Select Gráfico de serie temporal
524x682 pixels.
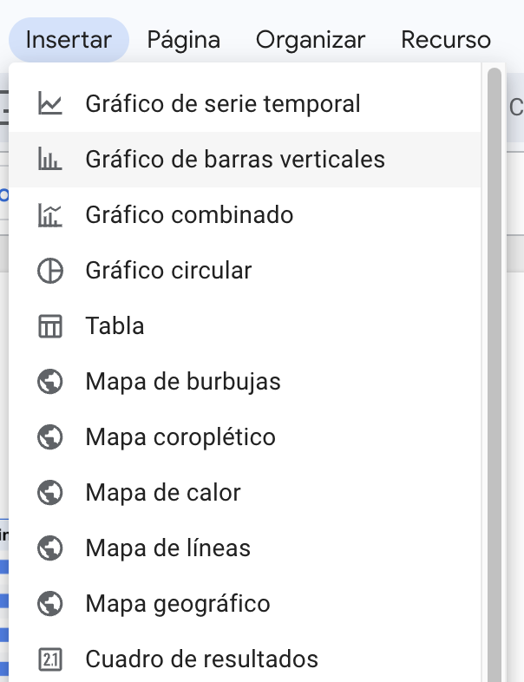(x=222, y=104)
